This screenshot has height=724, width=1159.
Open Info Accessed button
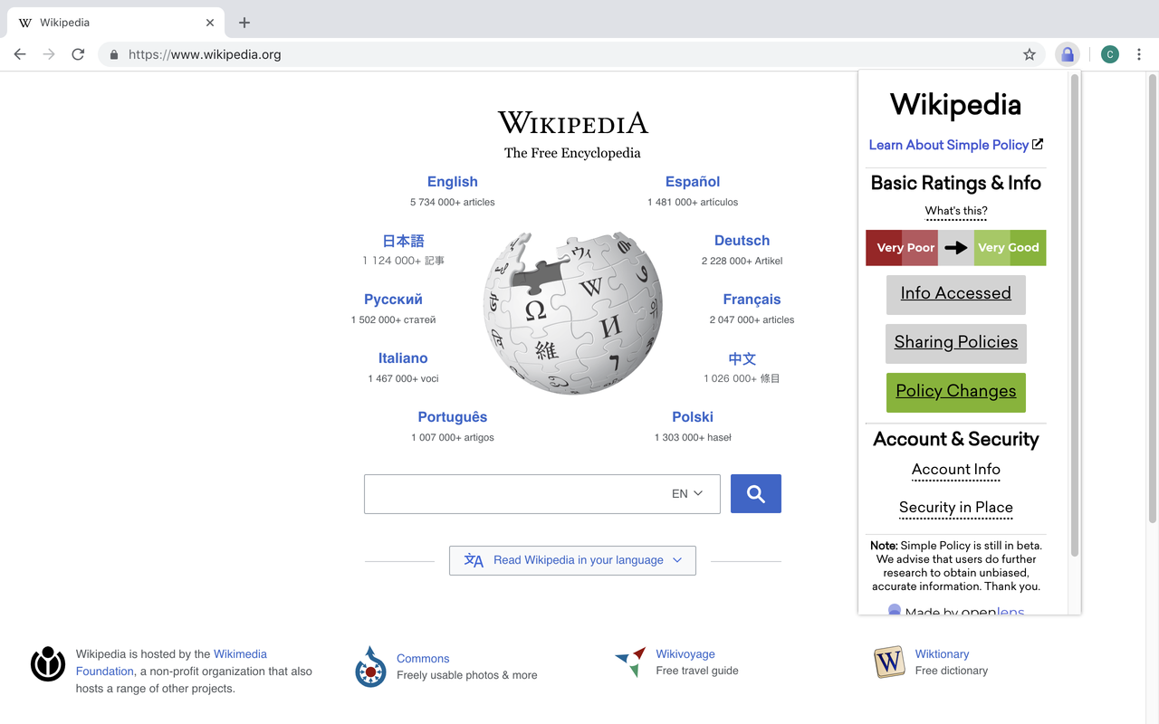pos(956,294)
